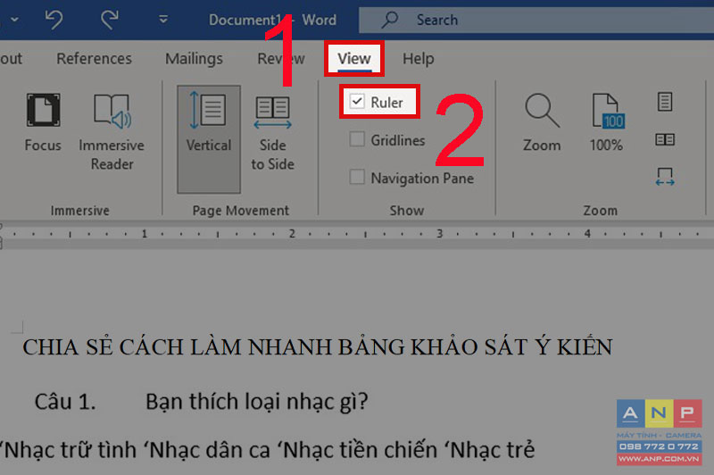
Task: Click the Redo arrow in title bar
Action: (x=109, y=20)
